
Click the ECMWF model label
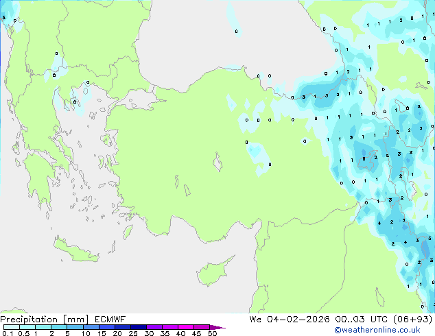pos(110,320)
